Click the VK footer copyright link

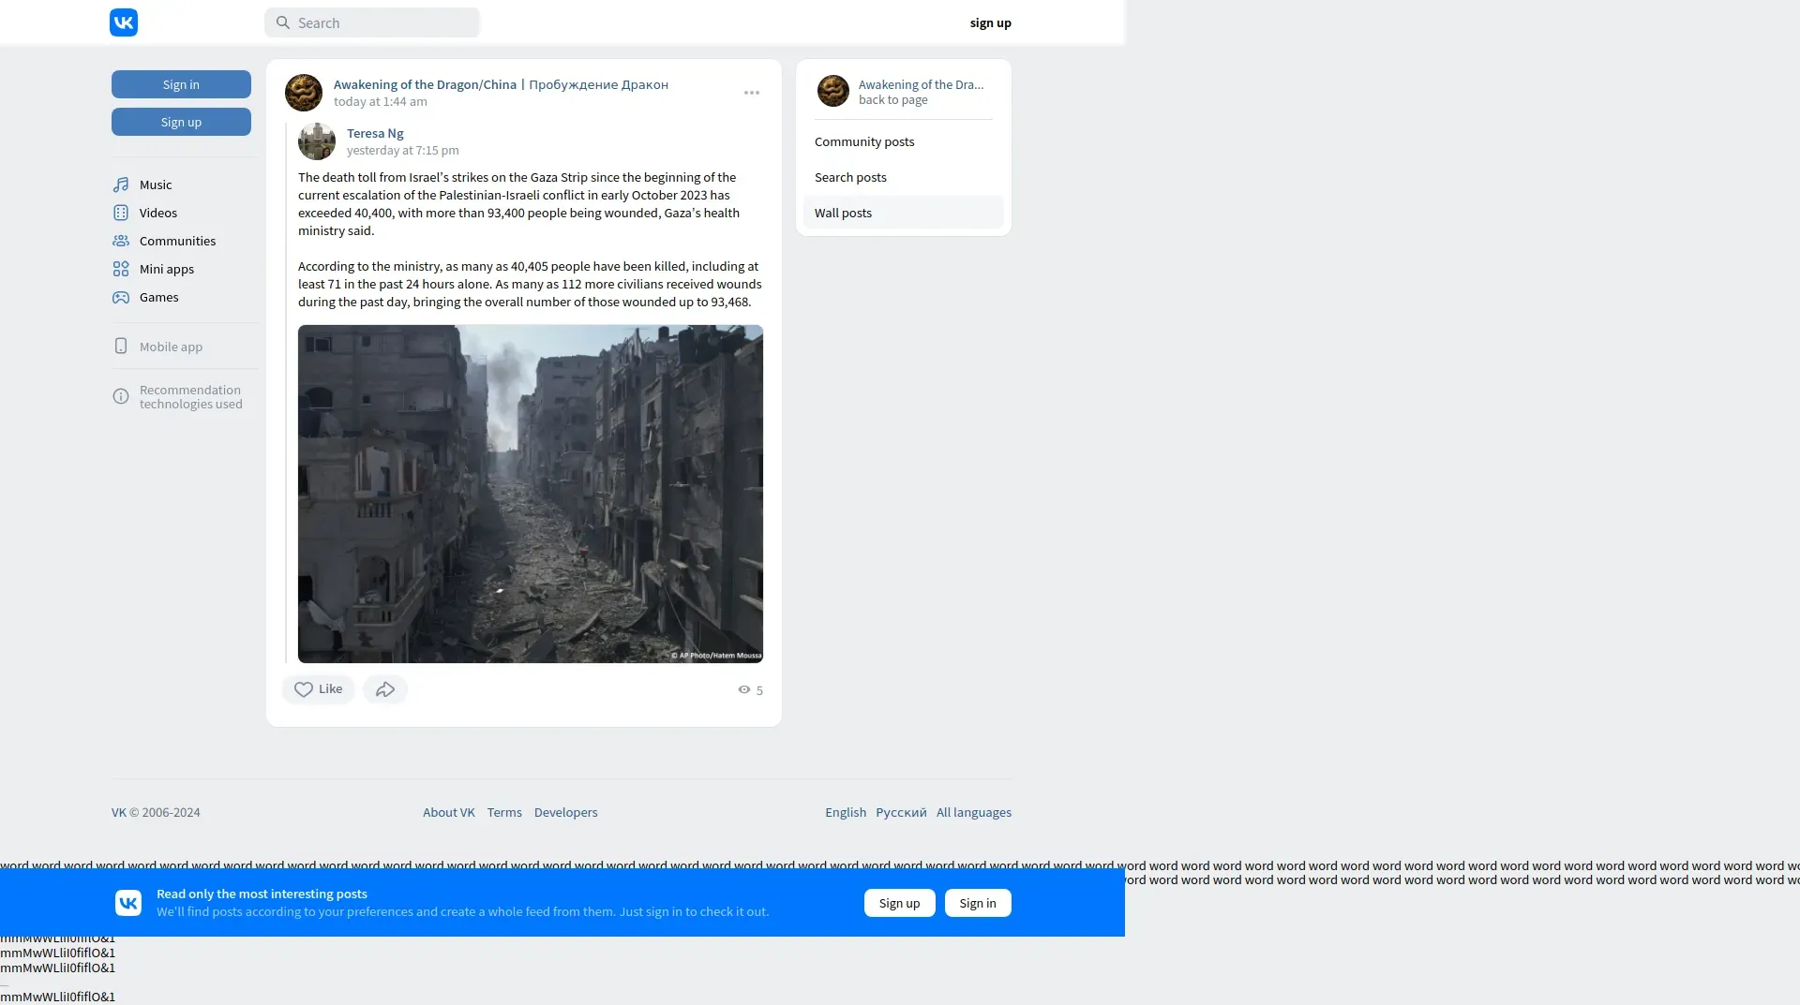[x=119, y=813]
